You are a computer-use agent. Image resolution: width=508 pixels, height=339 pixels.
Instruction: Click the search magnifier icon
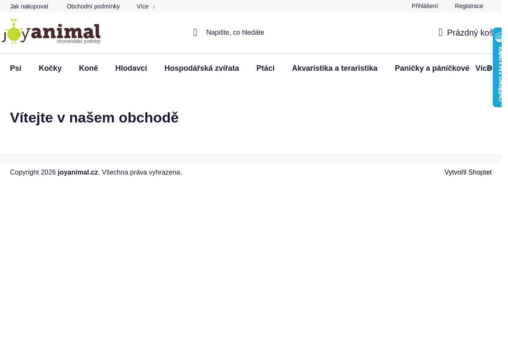coord(195,32)
